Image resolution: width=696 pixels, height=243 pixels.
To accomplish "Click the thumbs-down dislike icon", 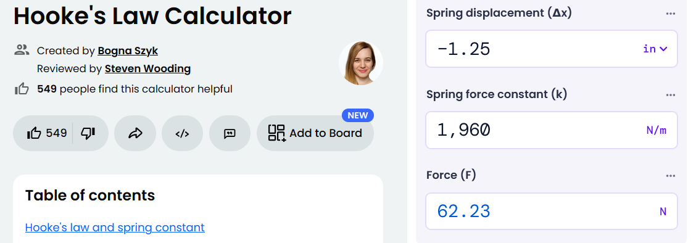I will [88, 133].
